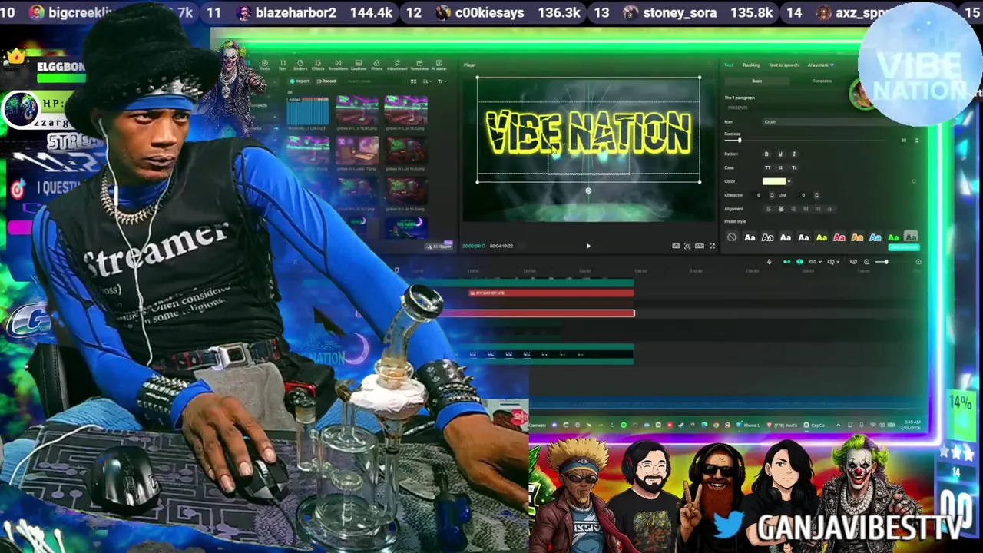Open the media sort dropdown
Image resolution: width=983 pixels, height=553 pixels.
click(428, 81)
